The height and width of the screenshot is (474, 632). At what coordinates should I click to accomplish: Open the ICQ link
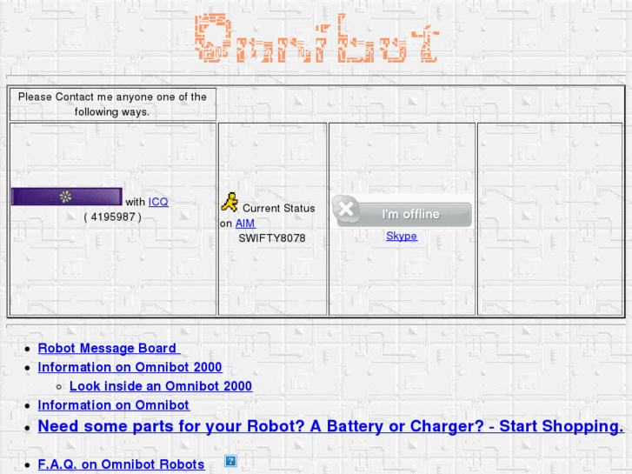tap(158, 202)
